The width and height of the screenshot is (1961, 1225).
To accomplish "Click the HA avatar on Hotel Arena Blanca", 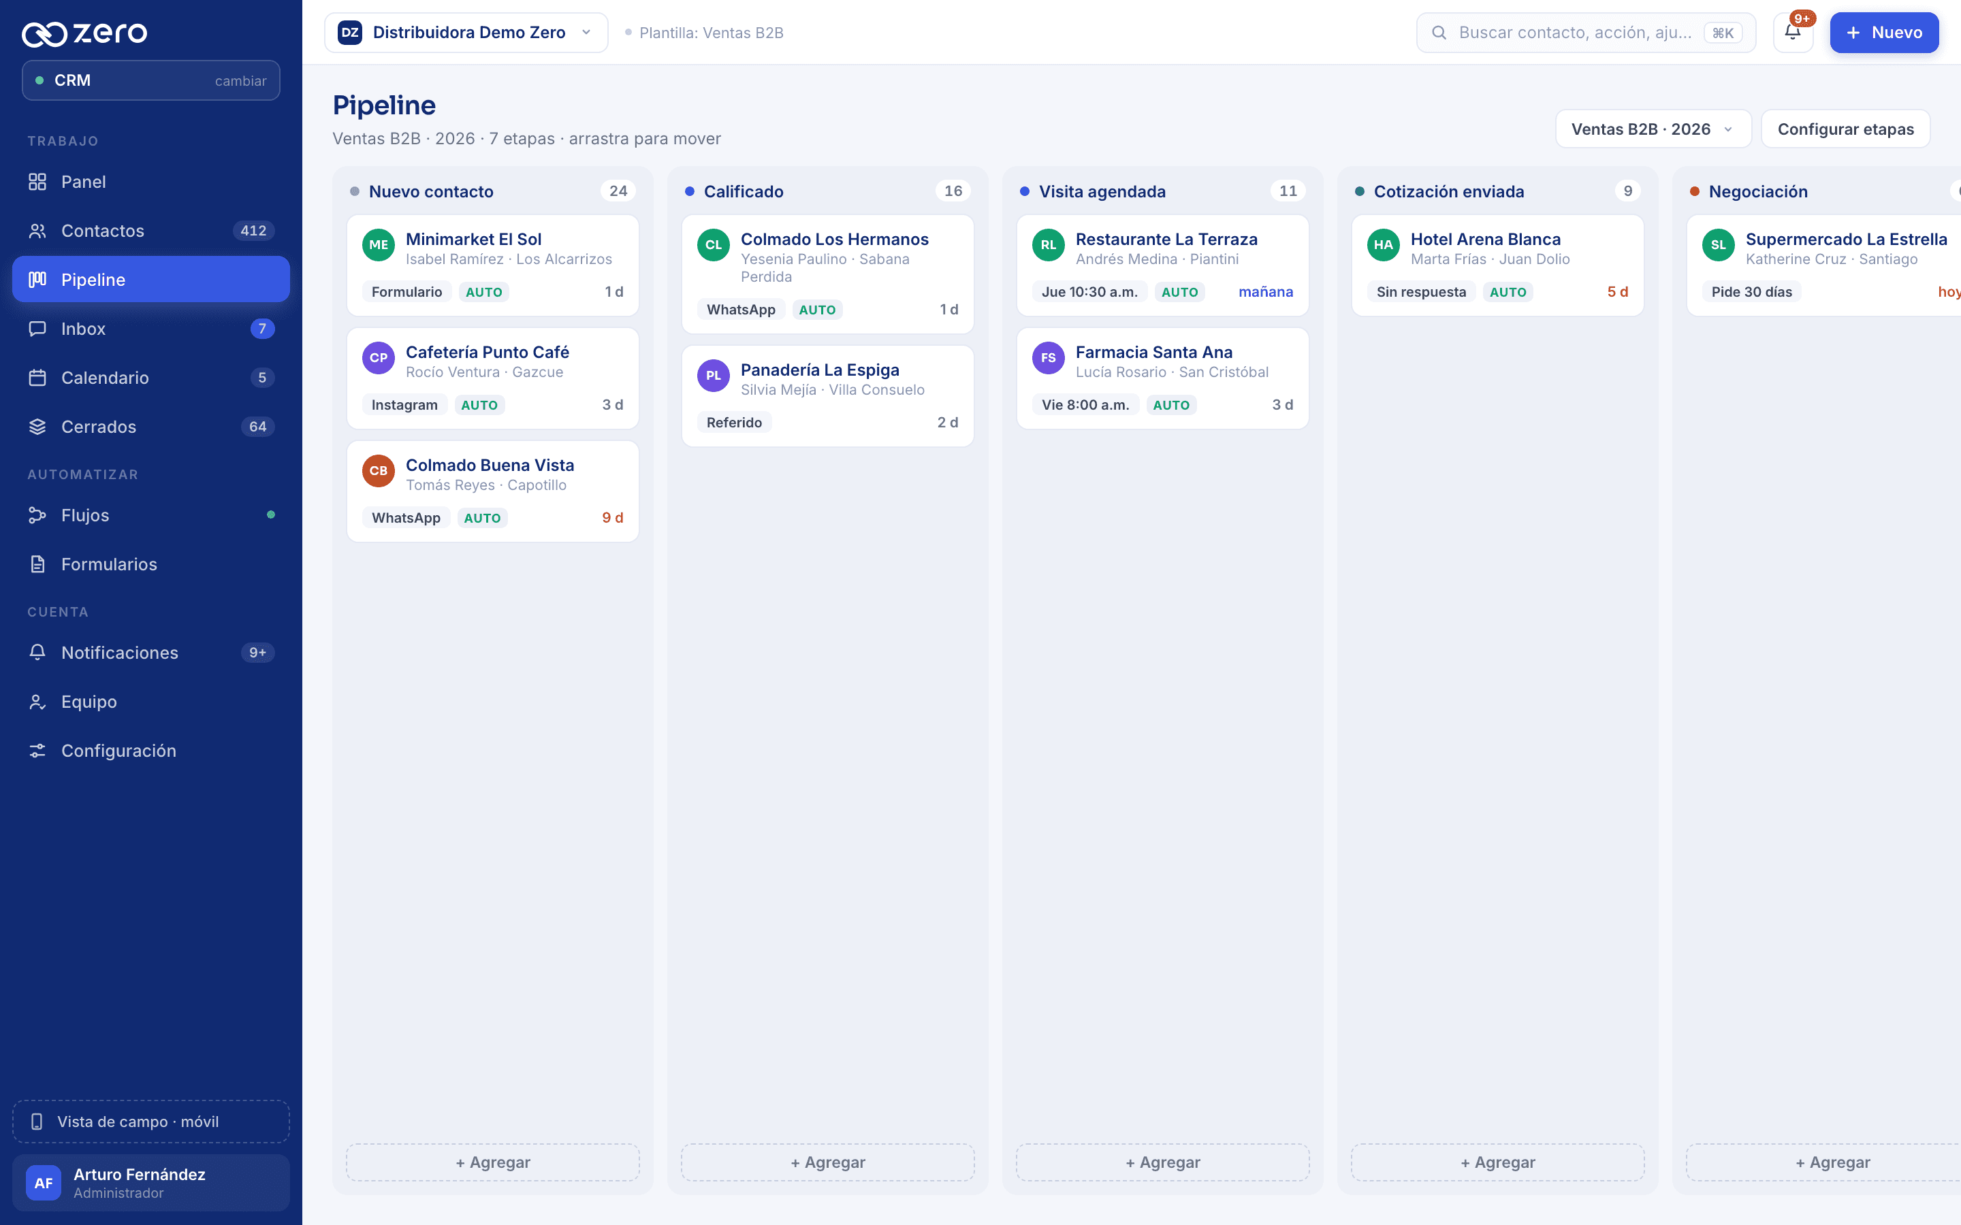I will (1383, 245).
